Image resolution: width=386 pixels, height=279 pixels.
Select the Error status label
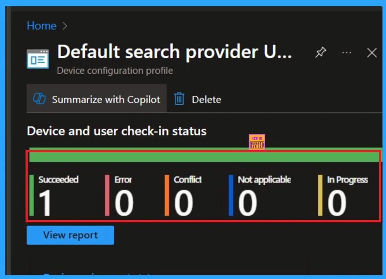pyautogui.click(x=123, y=180)
